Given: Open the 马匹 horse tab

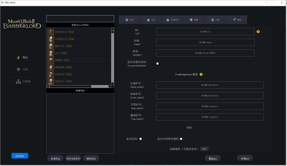Looking at the screenshot, I should [x=151, y=20].
